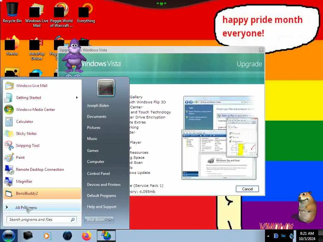Open Sticky Notes
Viewport: 323px width, 242px height.
pos(42,133)
